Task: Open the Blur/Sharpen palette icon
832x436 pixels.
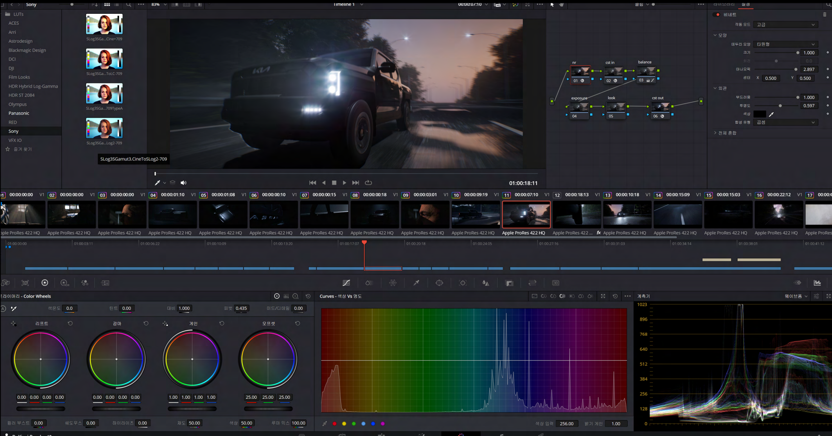Action: pos(486,283)
